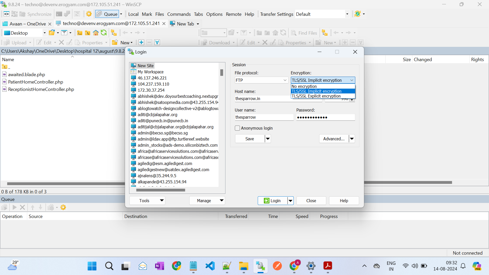This screenshot has height=275, width=489.
Task: Open the Options menu
Action: click(214, 14)
